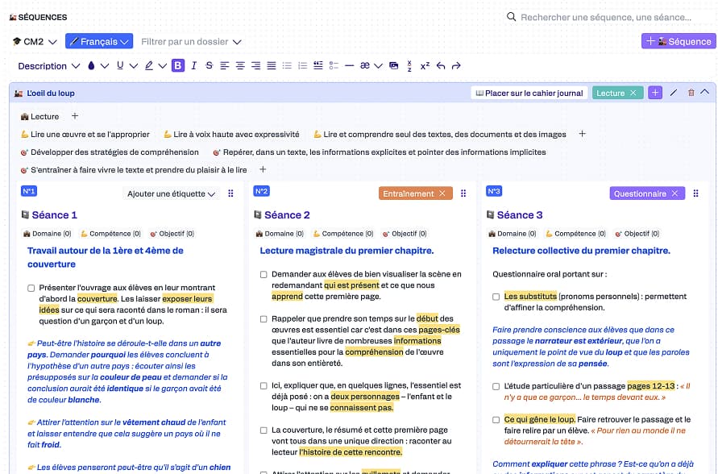The width and height of the screenshot is (718, 474).
Task: Click the strikethrough formatting icon
Action: pyautogui.click(x=209, y=66)
